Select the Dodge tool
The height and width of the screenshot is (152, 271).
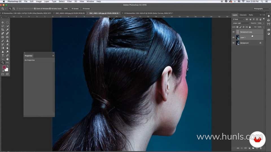coord(7,52)
